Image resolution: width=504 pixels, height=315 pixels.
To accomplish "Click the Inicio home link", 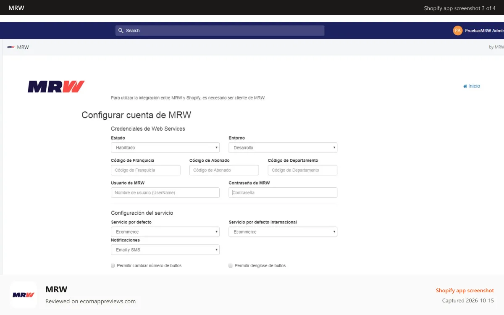I will click(471, 86).
